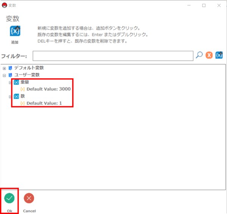This screenshot has height=214, width=227.
Task: Select the ユーザー変数 folder row
Action: tap(27, 75)
